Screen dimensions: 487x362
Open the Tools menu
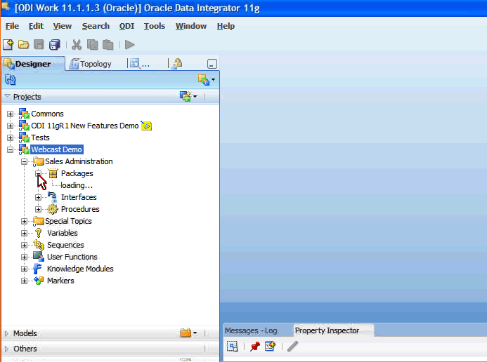tap(155, 26)
